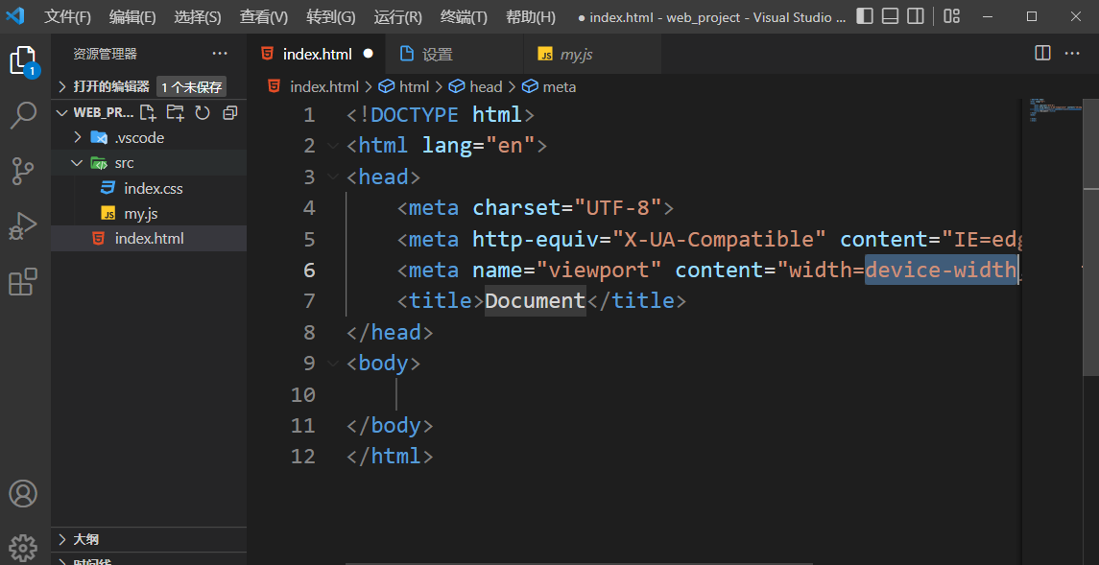Viewport: 1099px width, 565px height.
Task: Open the Accounts icon
Action: pyautogui.click(x=23, y=494)
